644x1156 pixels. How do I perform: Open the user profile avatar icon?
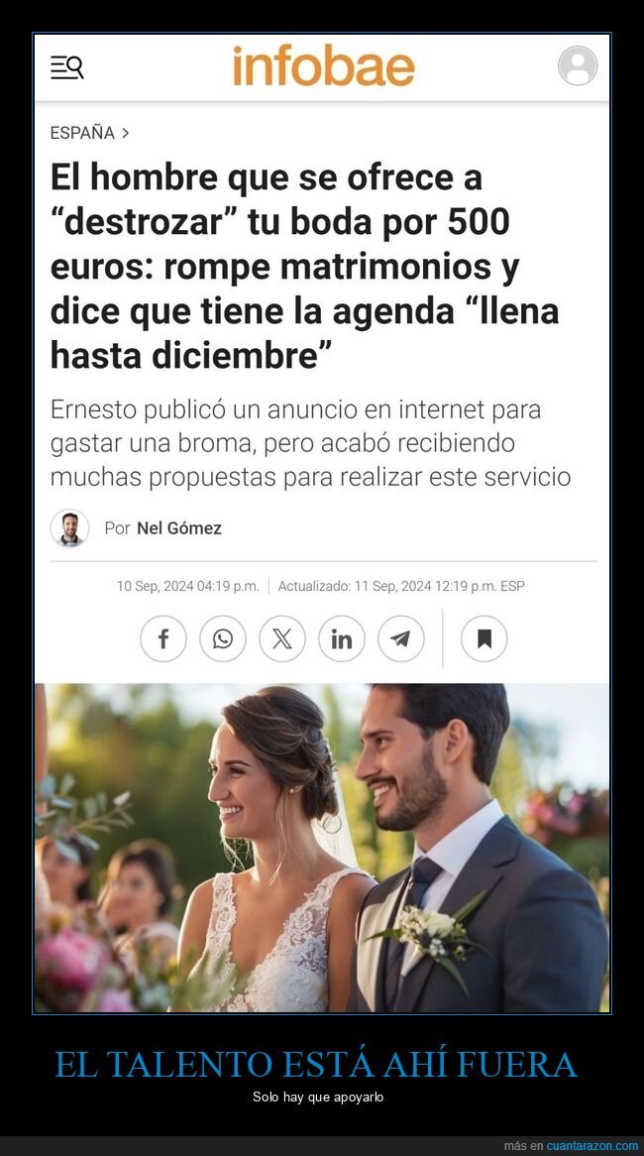coord(577,65)
